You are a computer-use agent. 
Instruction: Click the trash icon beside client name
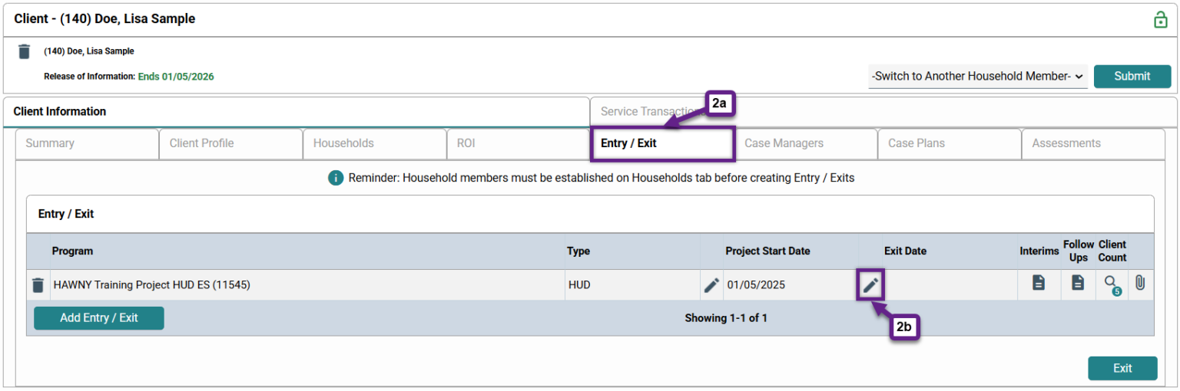(25, 51)
